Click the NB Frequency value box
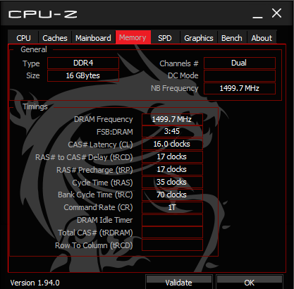This screenshot has height=289, width=294. coord(240,88)
